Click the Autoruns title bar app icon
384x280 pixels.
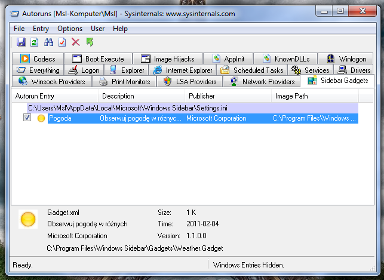pos(14,14)
